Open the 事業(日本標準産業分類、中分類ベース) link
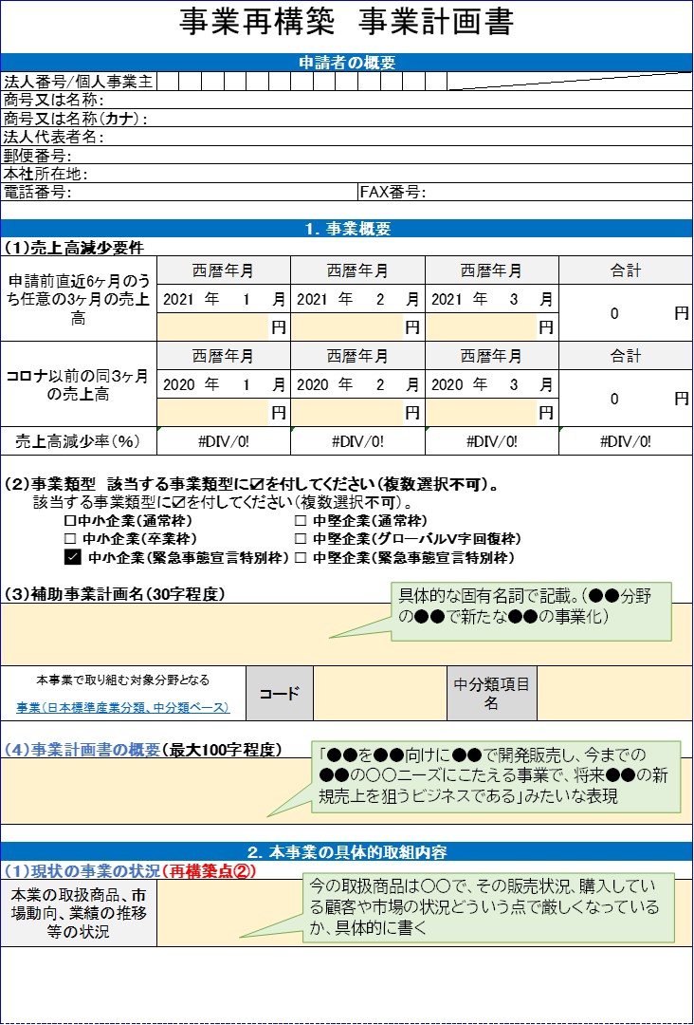The image size is (694, 1025). (x=122, y=707)
